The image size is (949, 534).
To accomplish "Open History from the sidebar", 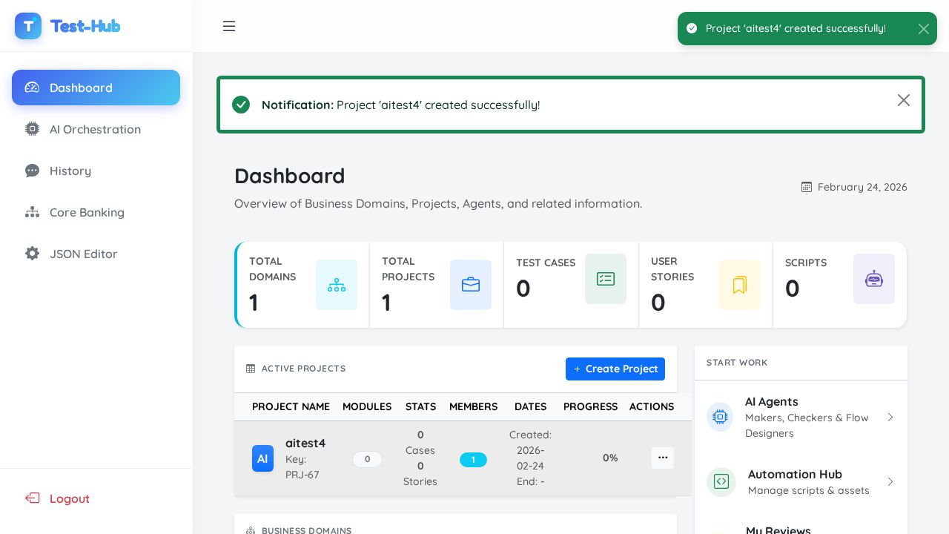I will tap(70, 171).
